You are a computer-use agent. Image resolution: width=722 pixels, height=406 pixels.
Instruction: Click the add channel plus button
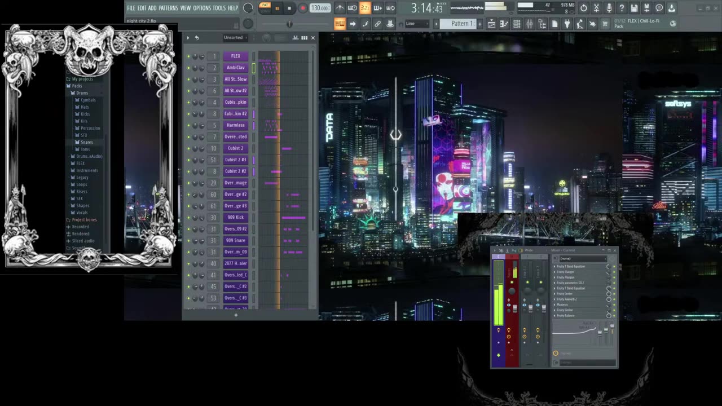click(236, 315)
